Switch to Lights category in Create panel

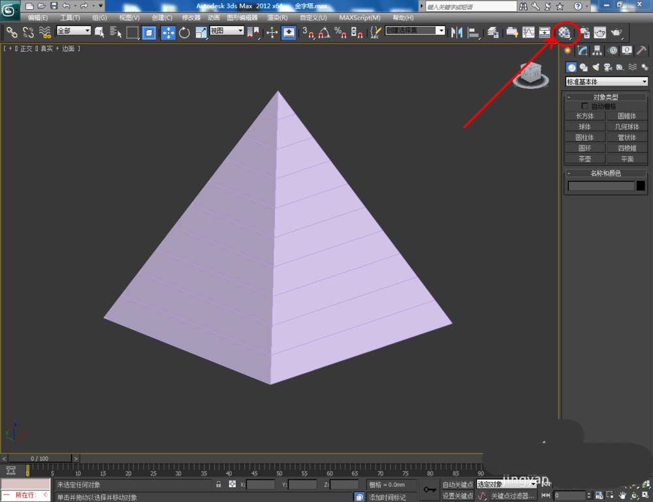click(x=596, y=67)
